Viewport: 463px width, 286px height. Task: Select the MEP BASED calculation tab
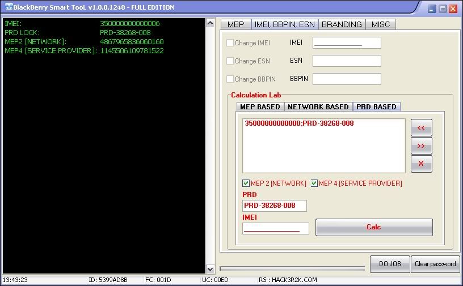coord(260,106)
